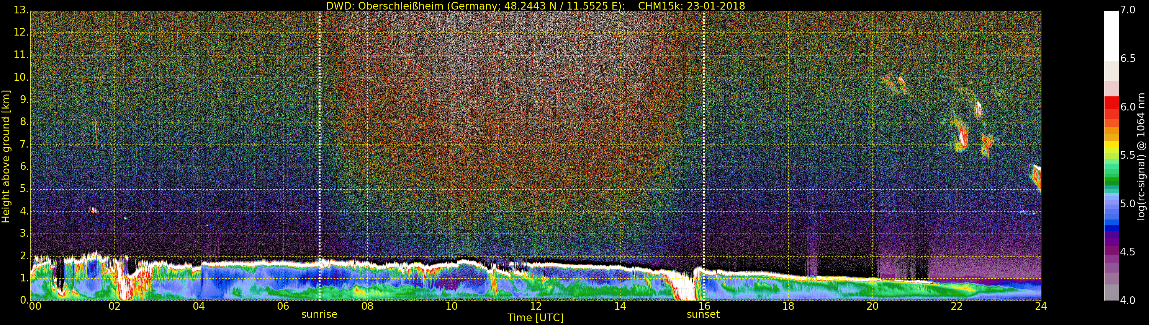1149x325 pixels.
Task: Click the dotted white sunset marker line
Action: tap(704, 156)
